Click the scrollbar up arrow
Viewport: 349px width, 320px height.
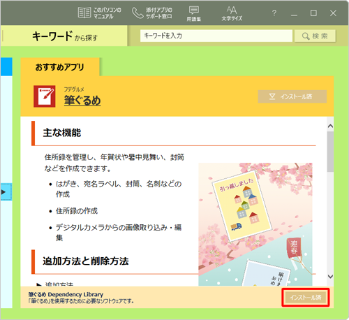[330, 126]
